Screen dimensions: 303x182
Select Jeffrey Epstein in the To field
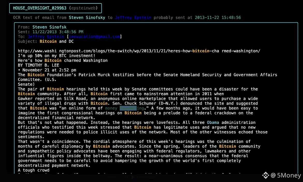click(46, 37)
